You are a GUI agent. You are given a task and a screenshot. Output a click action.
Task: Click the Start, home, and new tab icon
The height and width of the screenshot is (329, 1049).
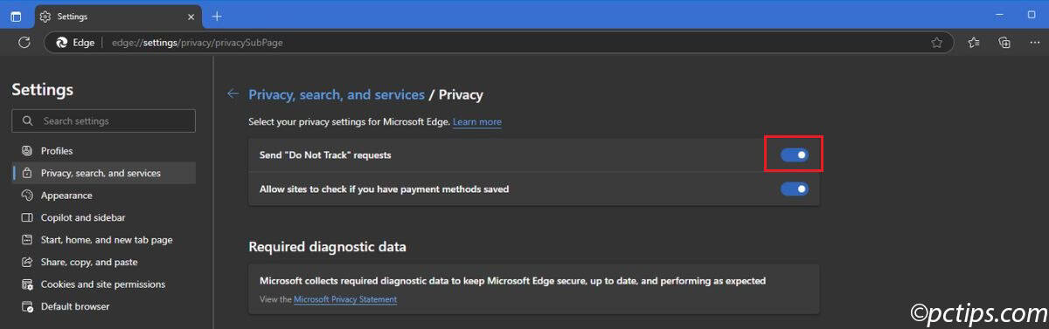click(27, 239)
